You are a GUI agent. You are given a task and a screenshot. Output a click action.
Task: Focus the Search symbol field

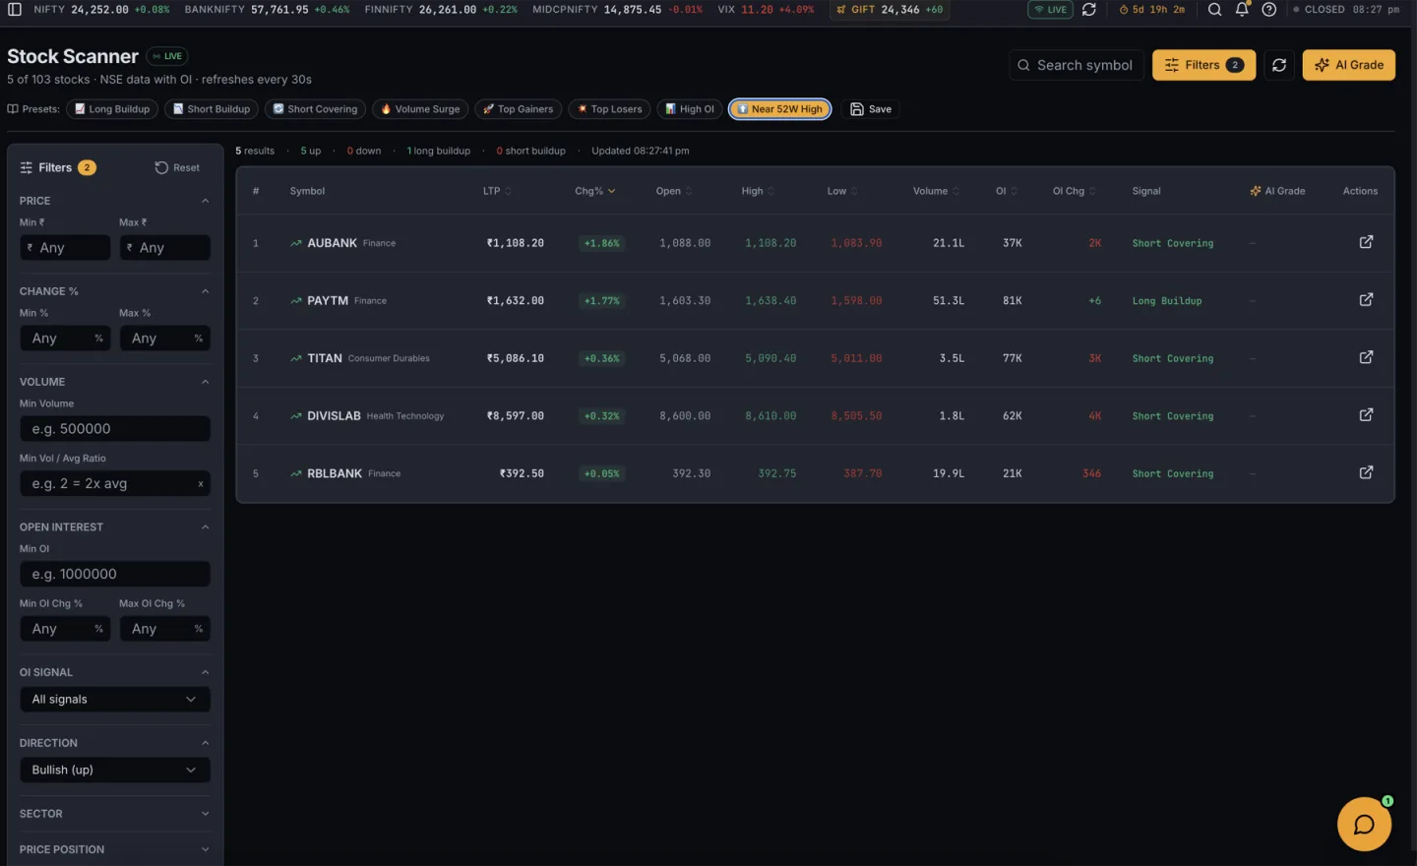(1077, 65)
